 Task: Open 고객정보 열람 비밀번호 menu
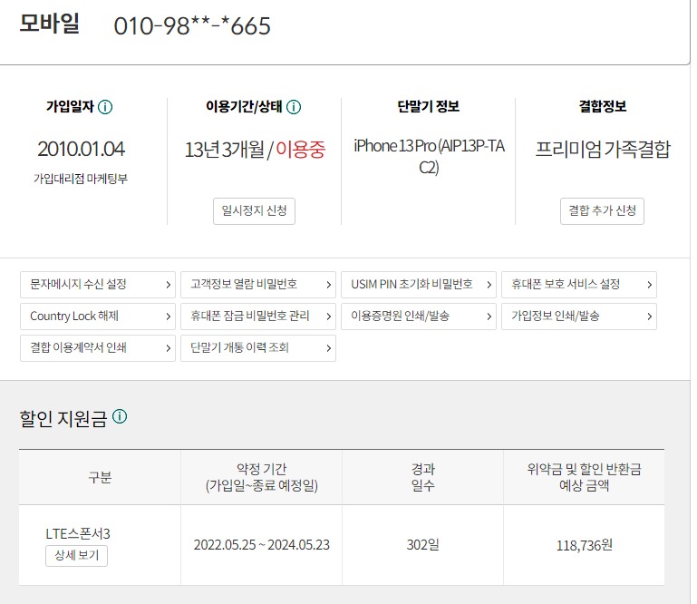point(258,285)
